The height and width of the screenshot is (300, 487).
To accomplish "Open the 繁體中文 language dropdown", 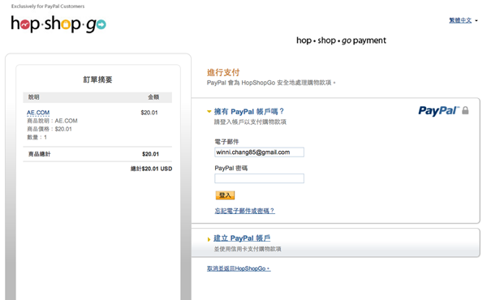I will [460, 20].
